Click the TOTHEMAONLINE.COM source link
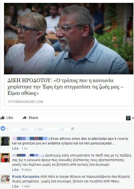 click(x=25, y=102)
